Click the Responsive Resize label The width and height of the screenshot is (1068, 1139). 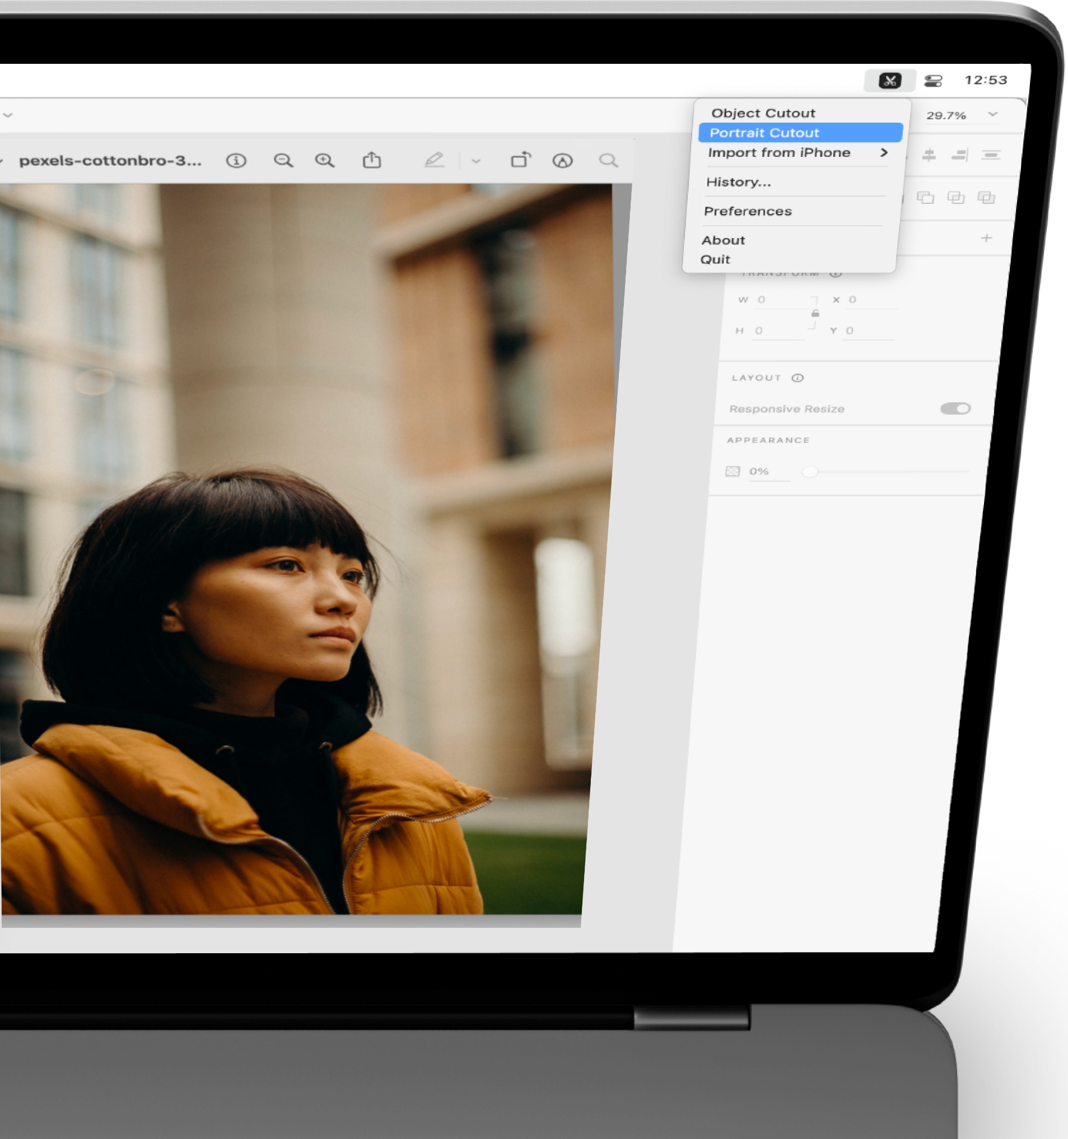click(787, 409)
